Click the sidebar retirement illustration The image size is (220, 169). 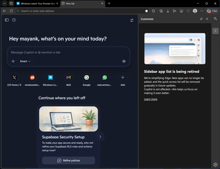pyautogui.click(x=175, y=49)
